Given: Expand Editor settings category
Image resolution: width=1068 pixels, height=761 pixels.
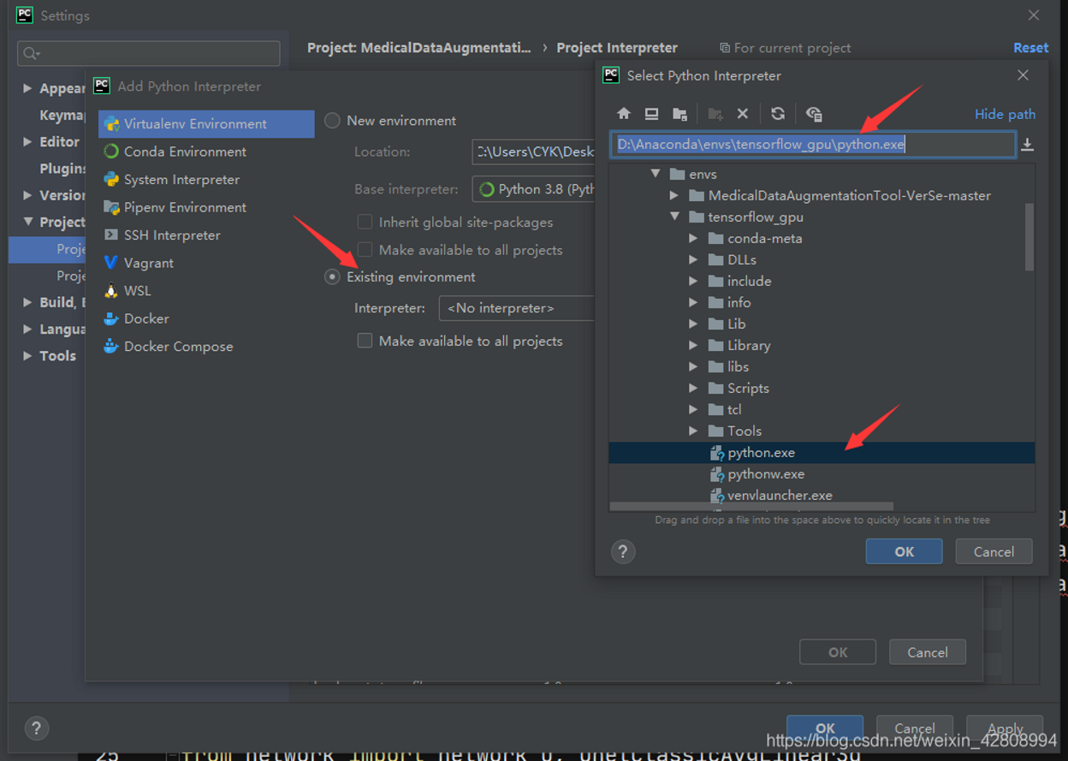Looking at the screenshot, I should point(27,142).
